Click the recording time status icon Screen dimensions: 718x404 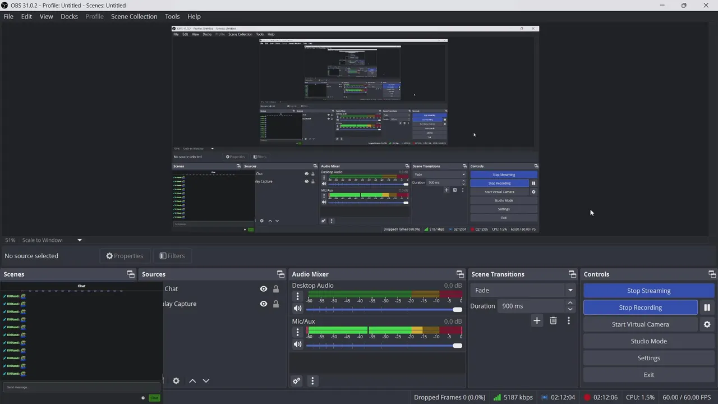click(587, 397)
